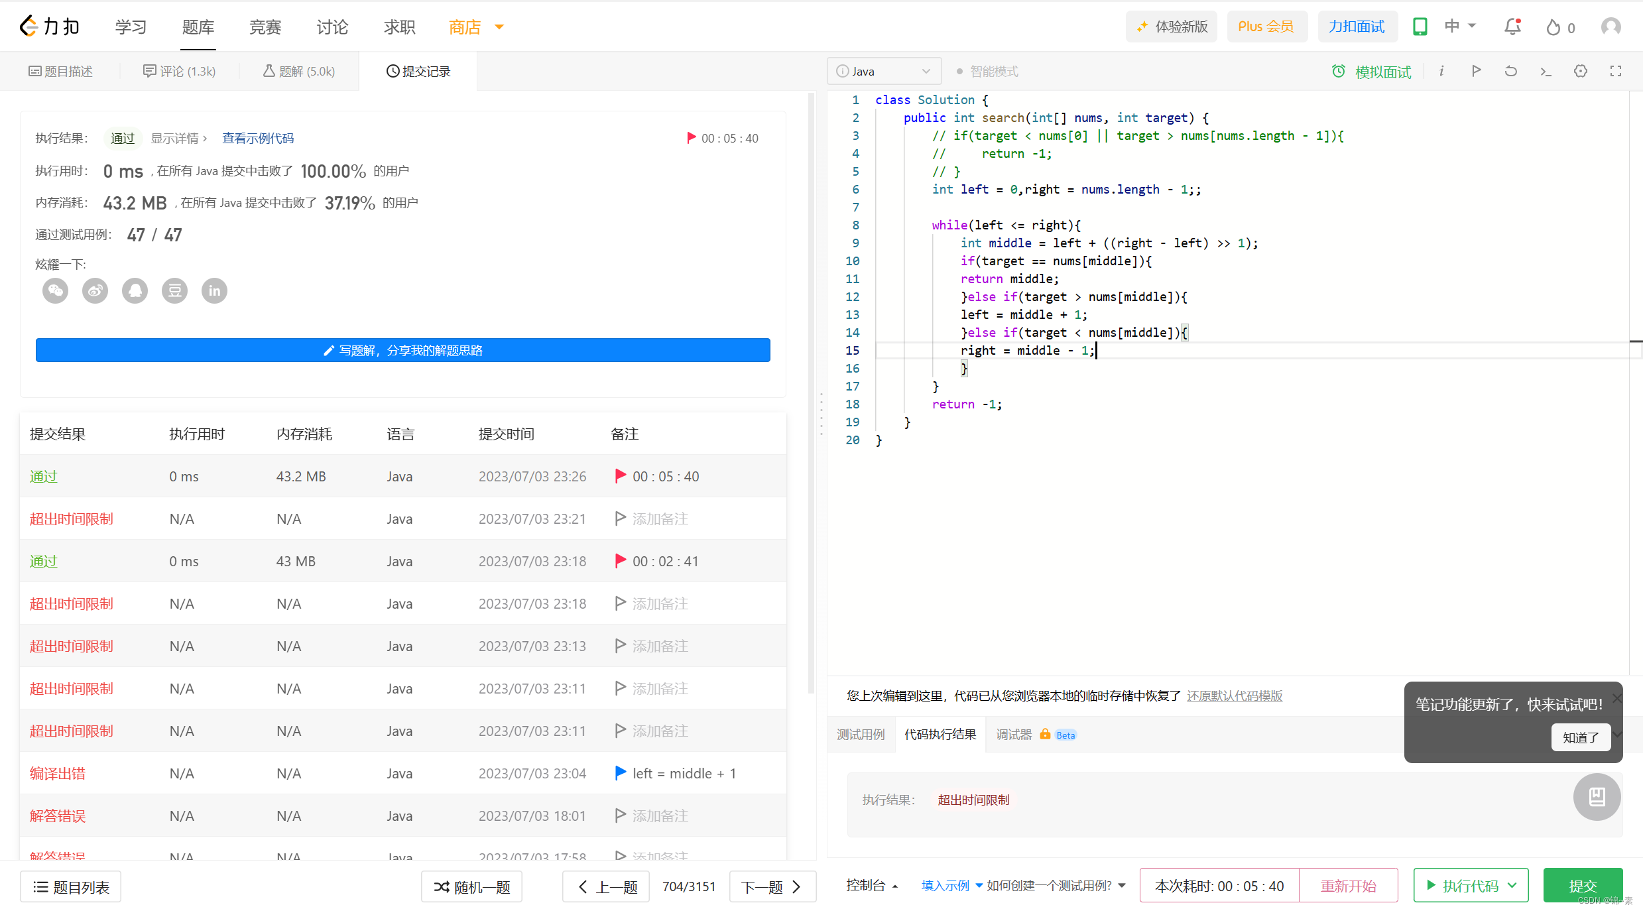The image size is (1643, 911).
Task: Open the terminal console icon
Action: click(x=1546, y=71)
